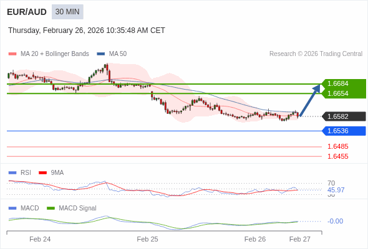This screenshot has height=249, width=368.
Task: Click the MACD value -0.00
Action: click(336, 221)
